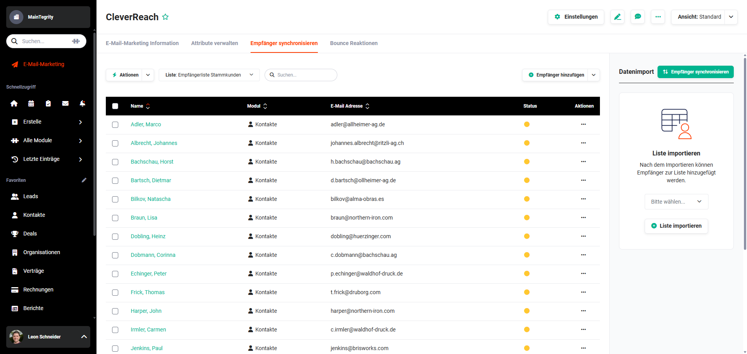The height and width of the screenshot is (354, 747).
Task: Click the Einstellungen button
Action: (x=576, y=17)
